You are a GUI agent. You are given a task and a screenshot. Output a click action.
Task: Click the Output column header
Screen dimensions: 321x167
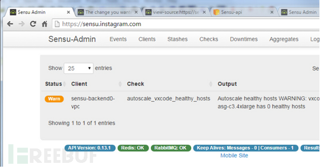[x=227, y=84]
